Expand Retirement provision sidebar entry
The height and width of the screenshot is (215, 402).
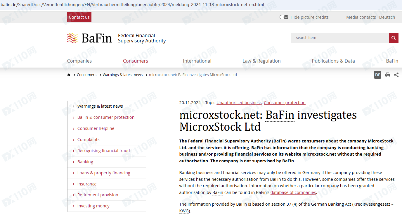[98, 195]
